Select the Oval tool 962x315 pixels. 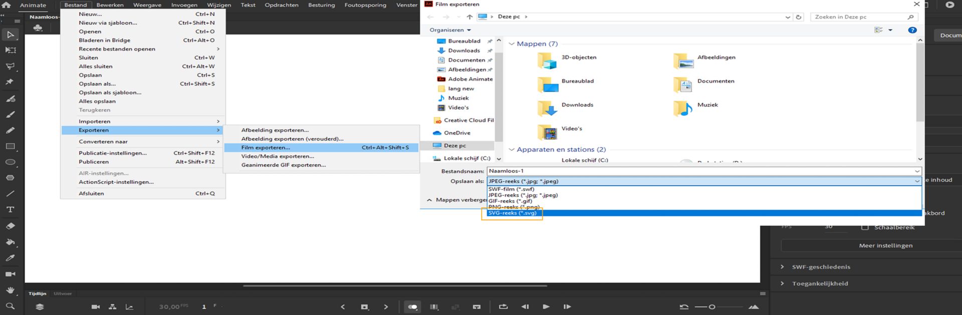10,162
